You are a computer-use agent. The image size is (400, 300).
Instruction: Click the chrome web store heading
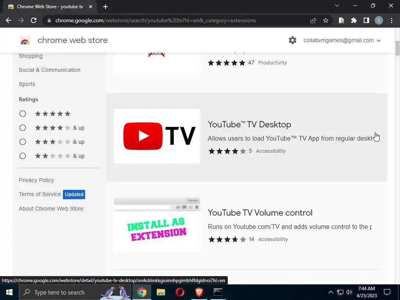[x=72, y=40]
